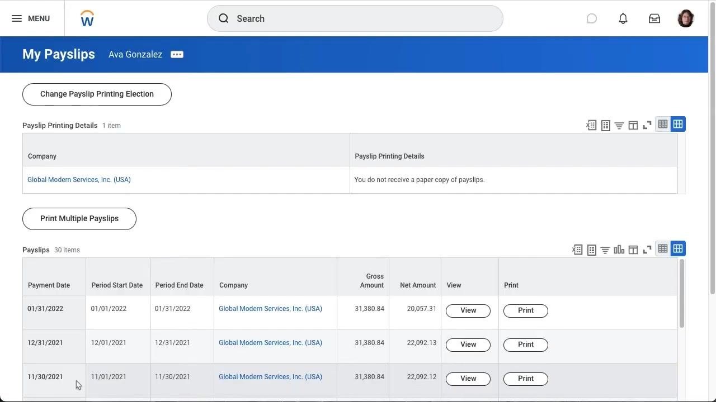The image size is (716, 402).
Task: Open company link in Payslip Printing Details
Action: (79, 180)
